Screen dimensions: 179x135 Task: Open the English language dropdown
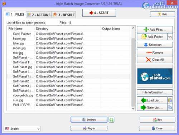[22, 129]
